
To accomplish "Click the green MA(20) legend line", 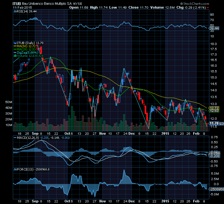I will coord(15,49).
